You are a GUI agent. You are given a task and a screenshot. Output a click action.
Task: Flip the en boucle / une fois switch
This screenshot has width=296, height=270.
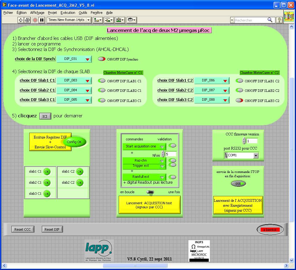[150, 192]
